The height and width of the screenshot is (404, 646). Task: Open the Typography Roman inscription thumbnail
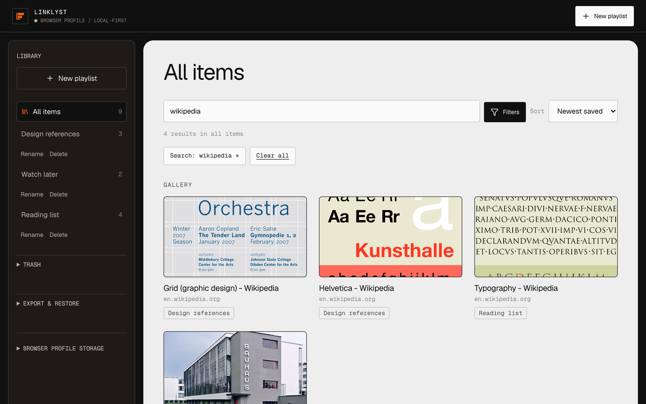coord(546,237)
